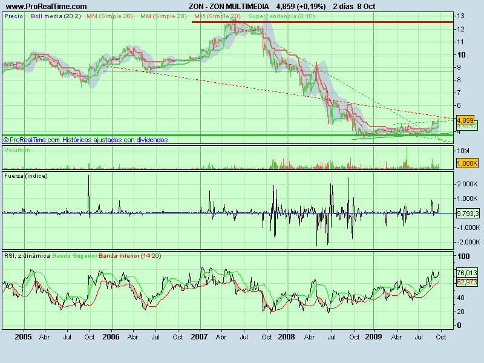
Task: Click the 12 value on price axis
Action: (x=461, y=29)
